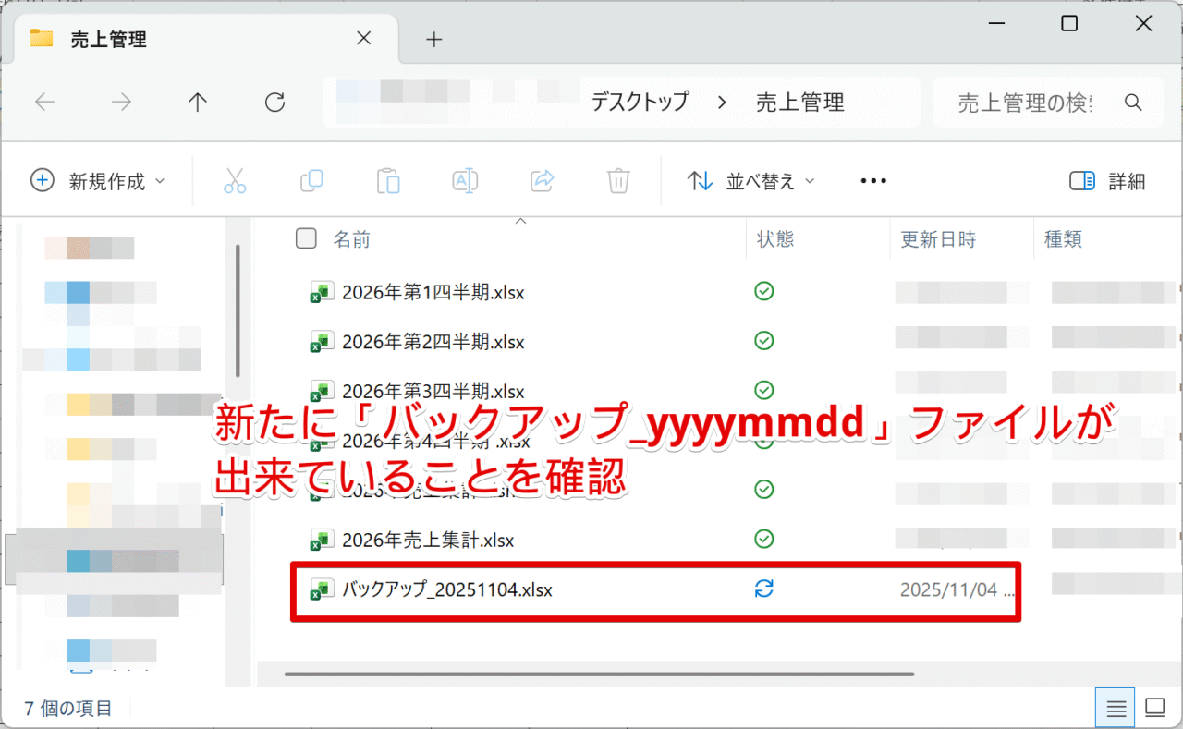This screenshot has height=729, width=1183.
Task: Paste from clipboard using paste icon
Action: pyautogui.click(x=388, y=180)
